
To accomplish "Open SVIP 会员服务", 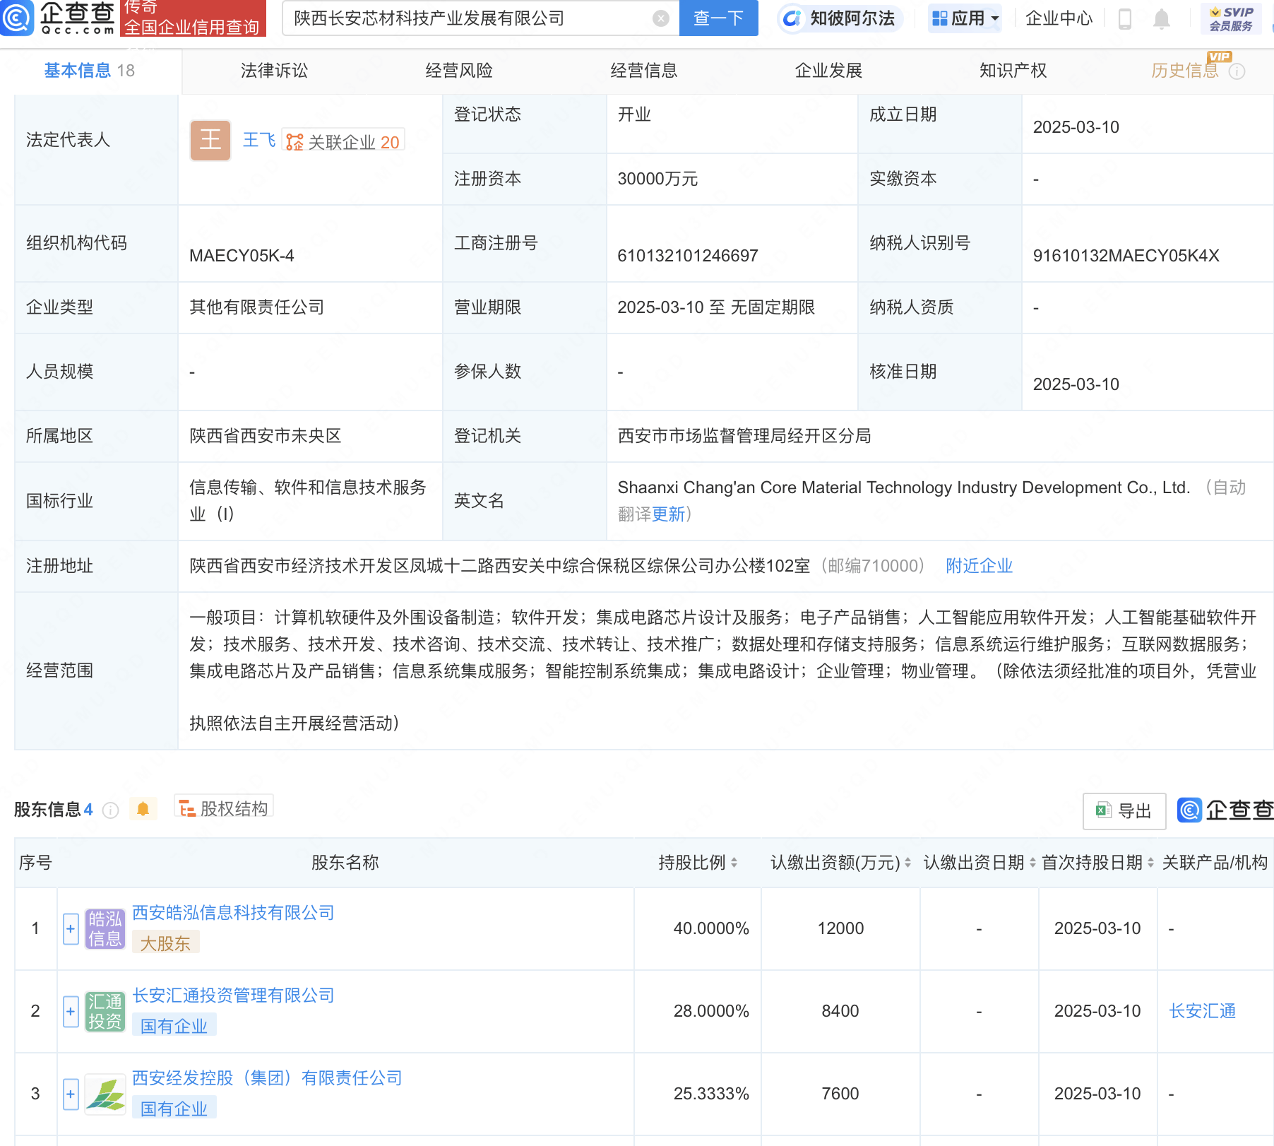I will [x=1231, y=19].
